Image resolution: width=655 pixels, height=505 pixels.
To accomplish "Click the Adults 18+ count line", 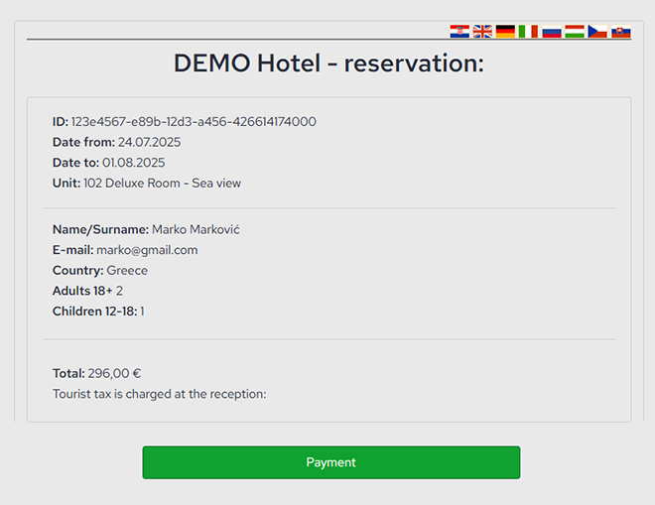I will (x=87, y=291).
